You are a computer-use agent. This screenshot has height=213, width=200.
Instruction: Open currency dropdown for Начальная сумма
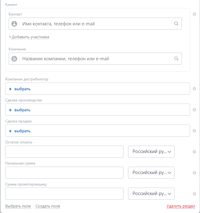[151, 173]
